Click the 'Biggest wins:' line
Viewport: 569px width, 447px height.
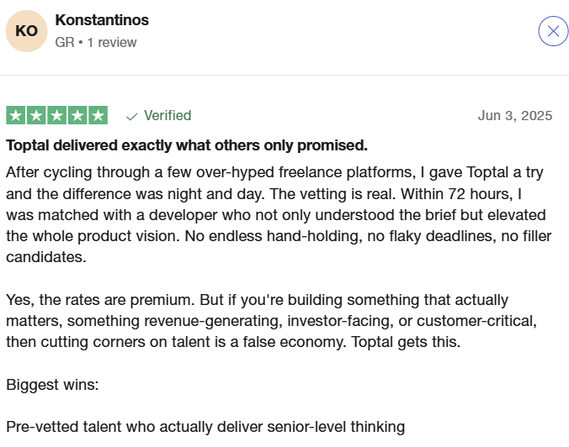coord(52,384)
